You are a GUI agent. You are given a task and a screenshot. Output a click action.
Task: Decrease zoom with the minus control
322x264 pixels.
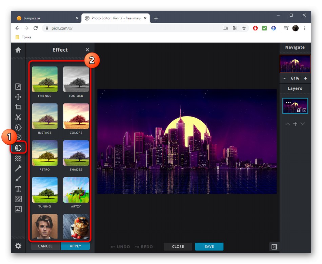coord(284,78)
